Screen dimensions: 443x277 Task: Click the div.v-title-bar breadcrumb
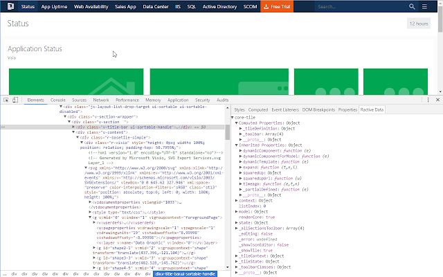click(186, 274)
